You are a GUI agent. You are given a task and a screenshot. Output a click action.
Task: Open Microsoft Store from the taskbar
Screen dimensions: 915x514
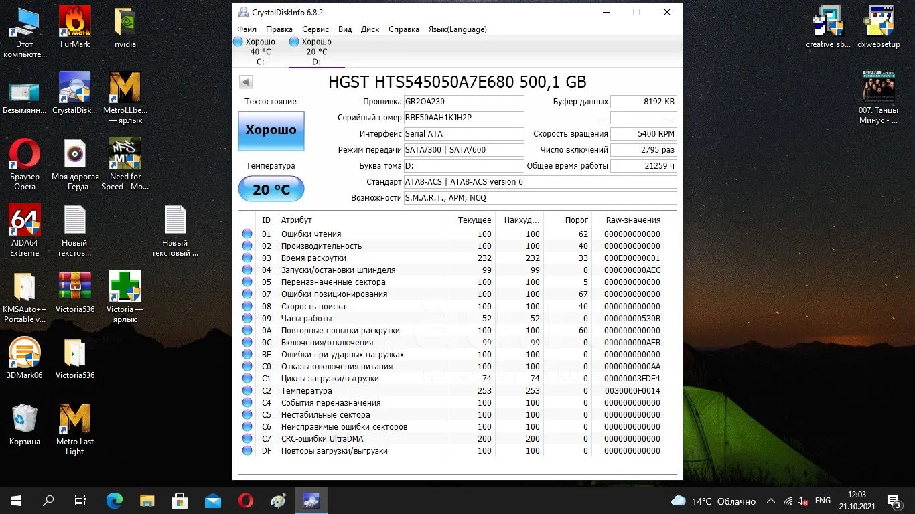tap(180, 500)
